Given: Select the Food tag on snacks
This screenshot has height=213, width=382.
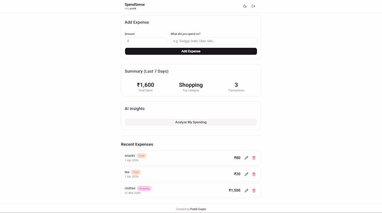Looking at the screenshot, I should click(142, 156).
